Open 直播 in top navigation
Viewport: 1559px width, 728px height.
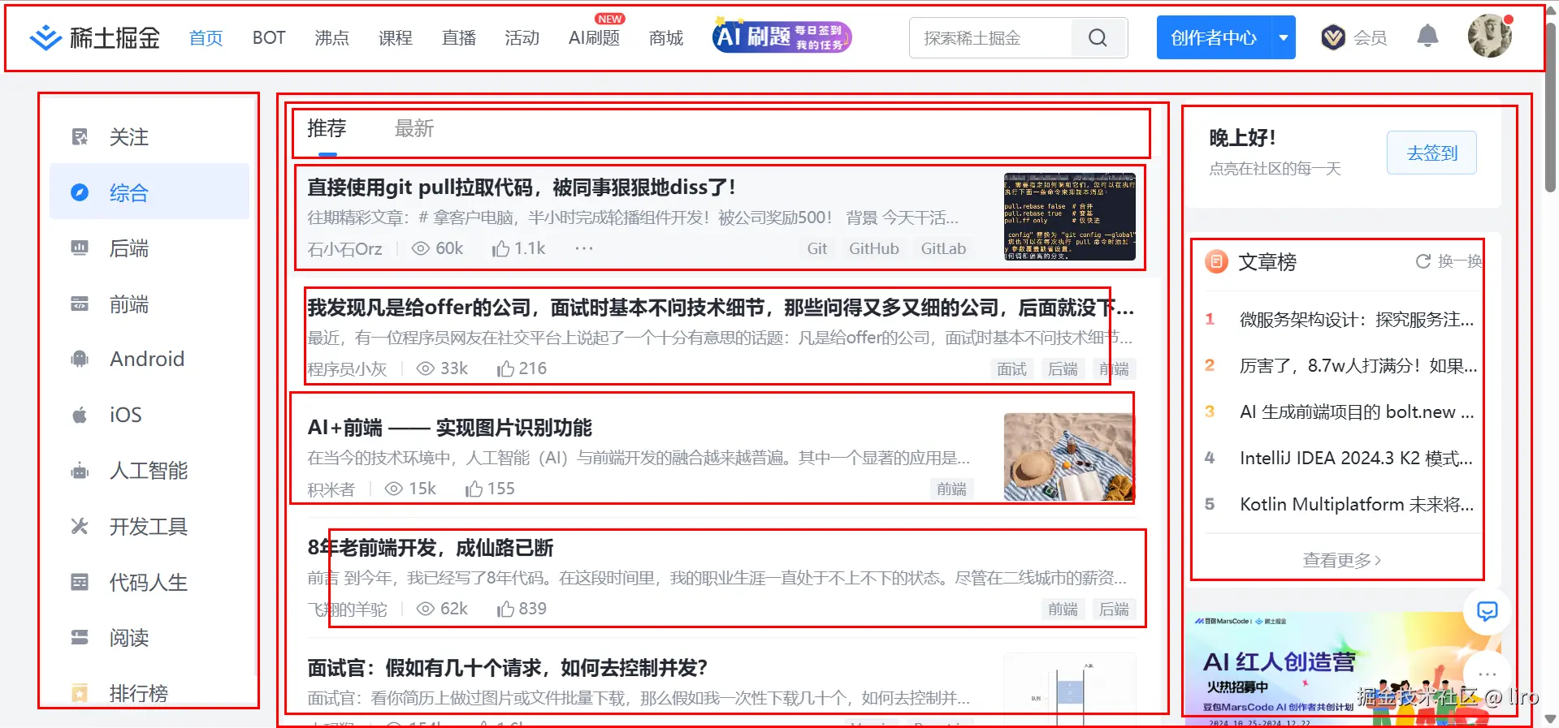pos(458,38)
